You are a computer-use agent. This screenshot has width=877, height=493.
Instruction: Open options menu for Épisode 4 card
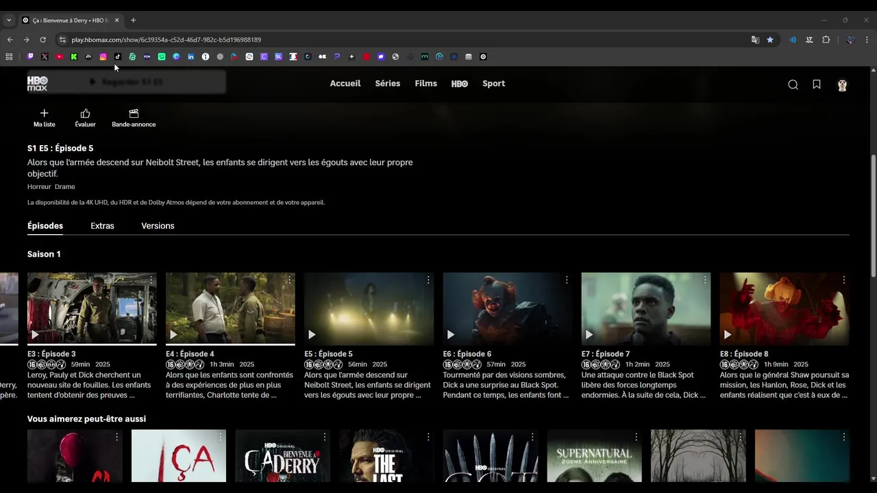click(x=289, y=280)
